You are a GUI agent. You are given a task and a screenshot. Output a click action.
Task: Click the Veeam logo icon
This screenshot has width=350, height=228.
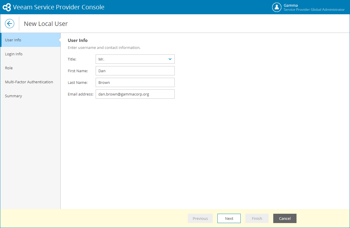pyautogui.click(x=7, y=7)
